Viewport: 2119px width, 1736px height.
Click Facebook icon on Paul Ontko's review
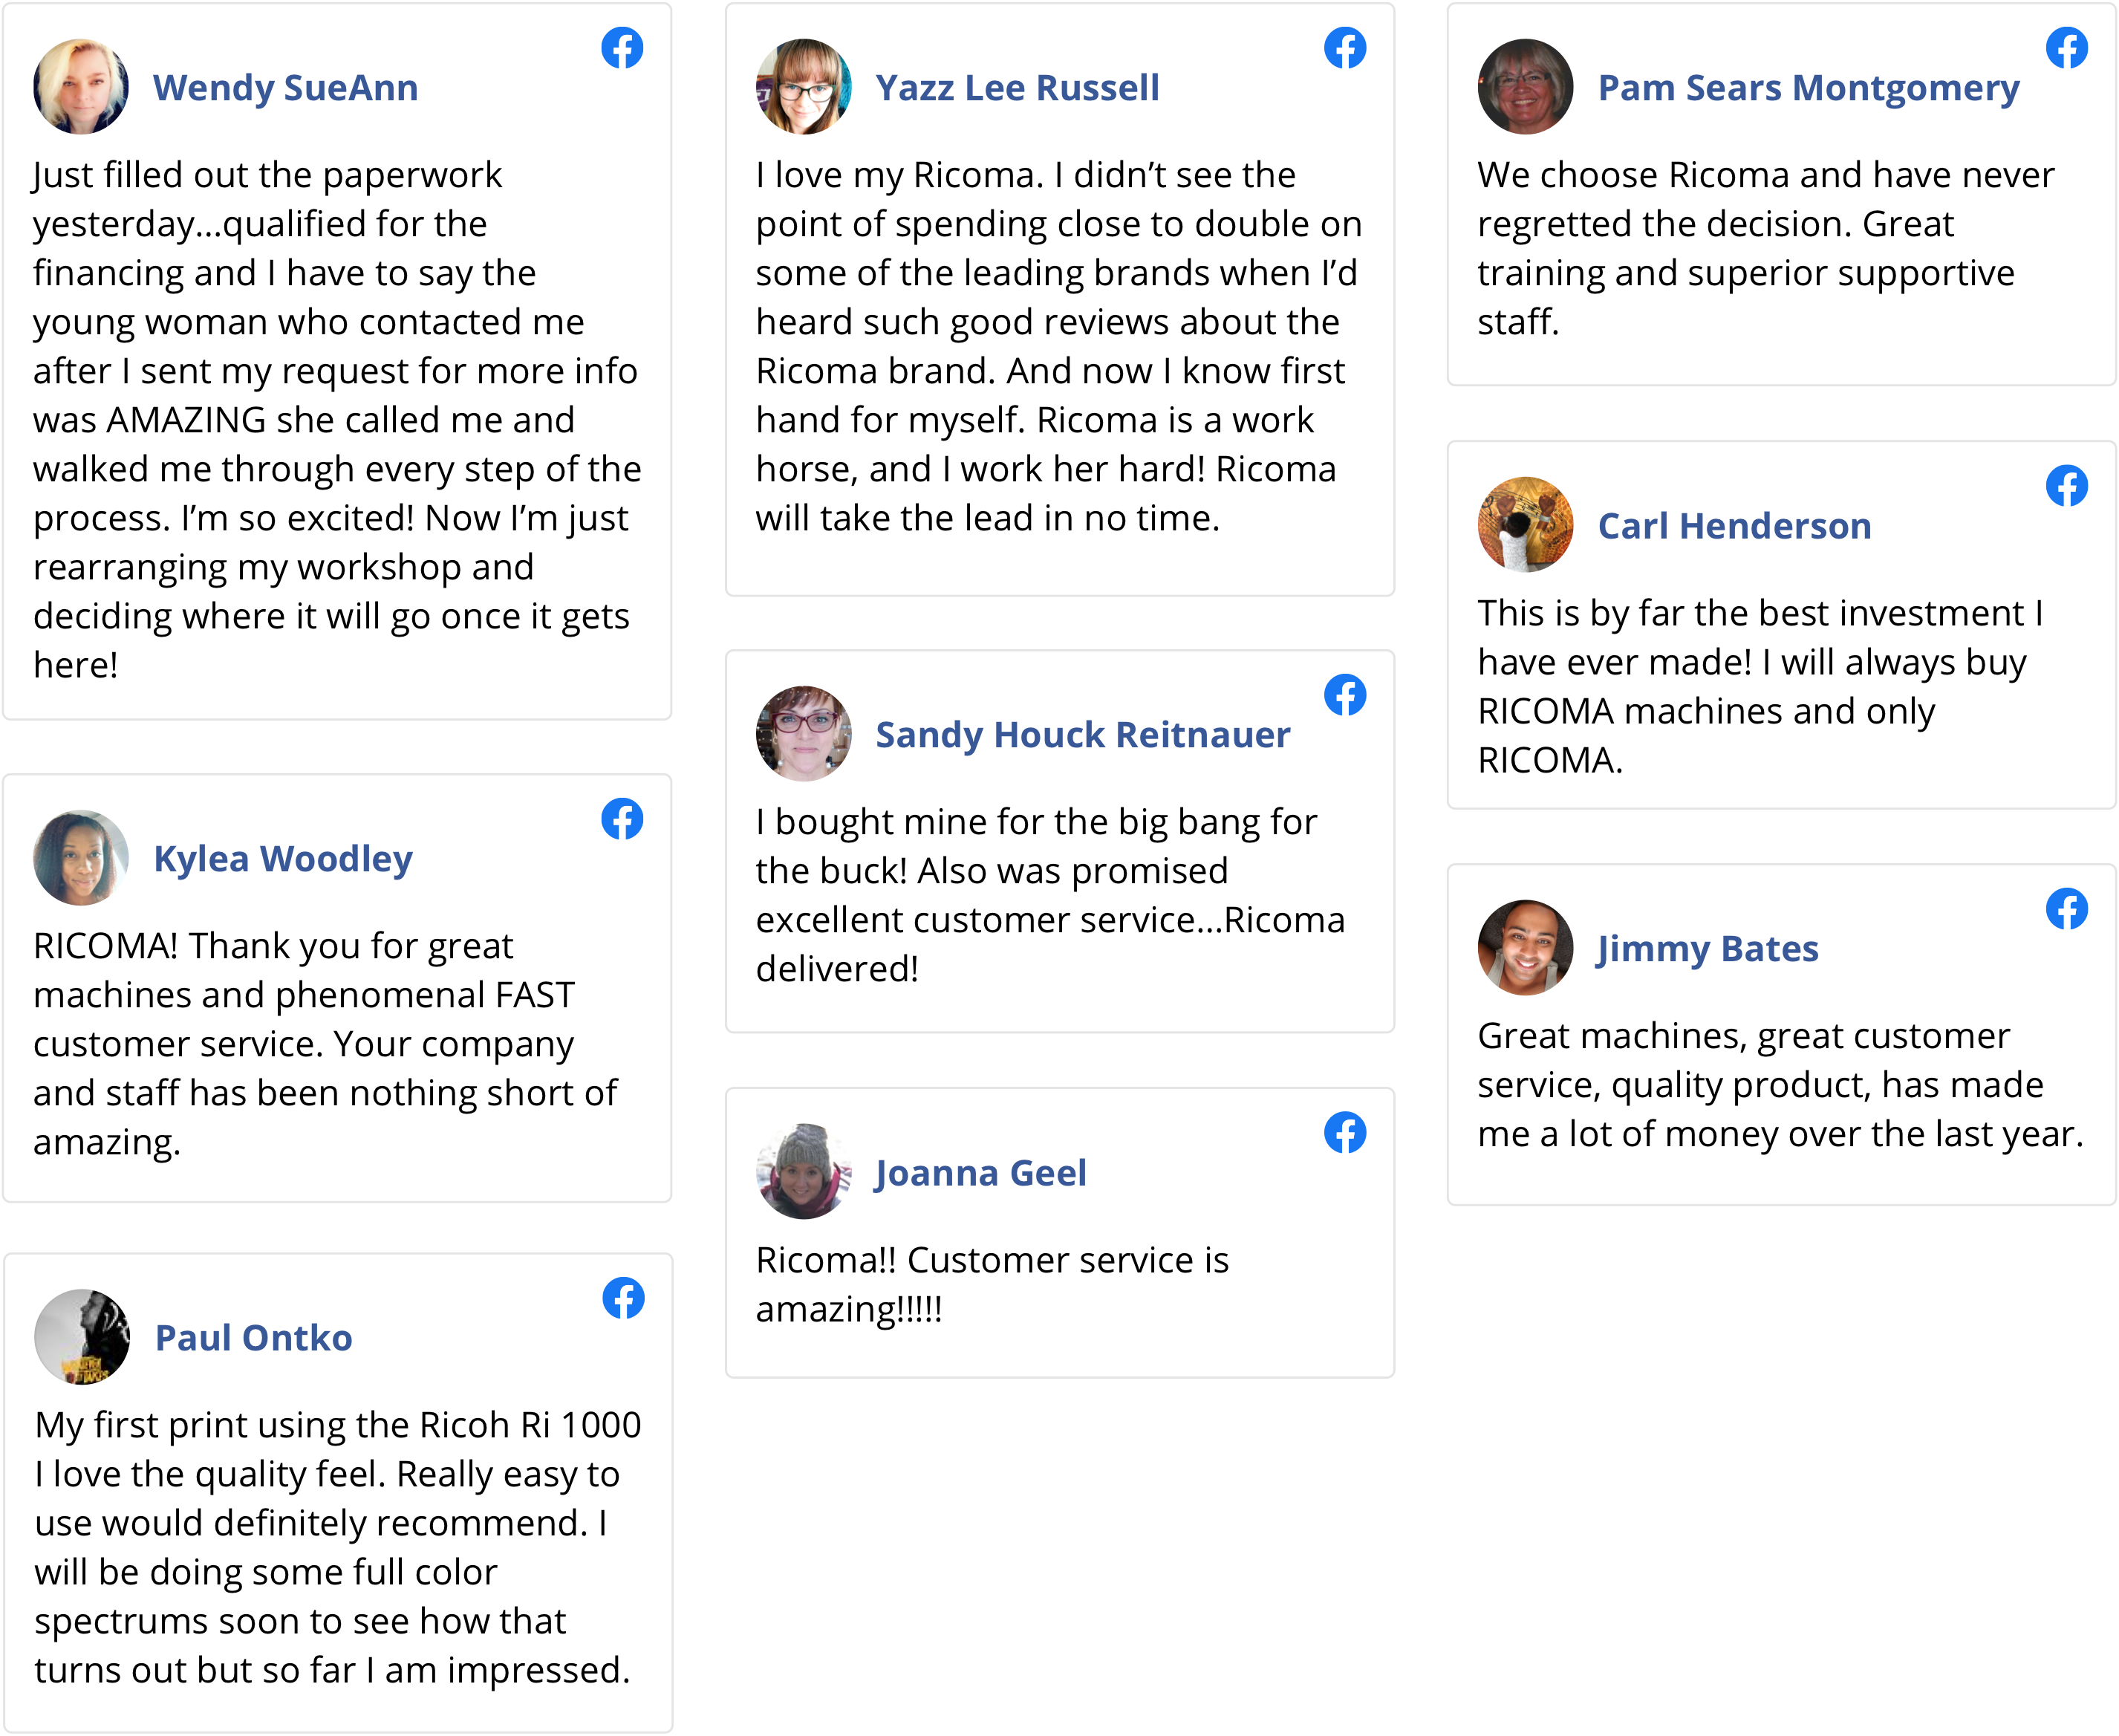pyautogui.click(x=623, y=1298)
